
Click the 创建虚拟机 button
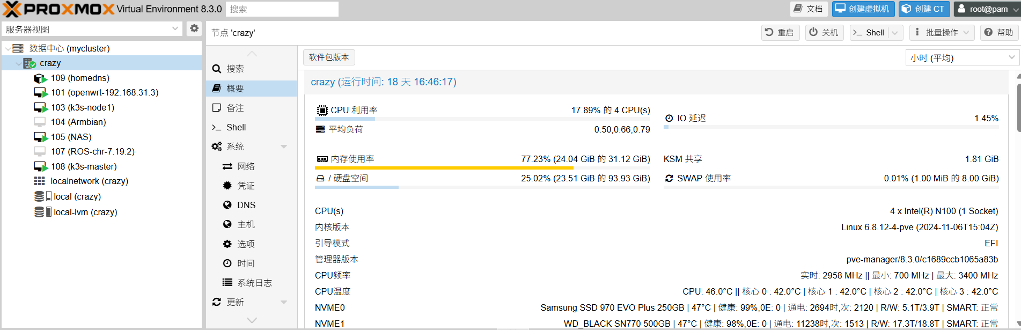click(x=863, y=9)
